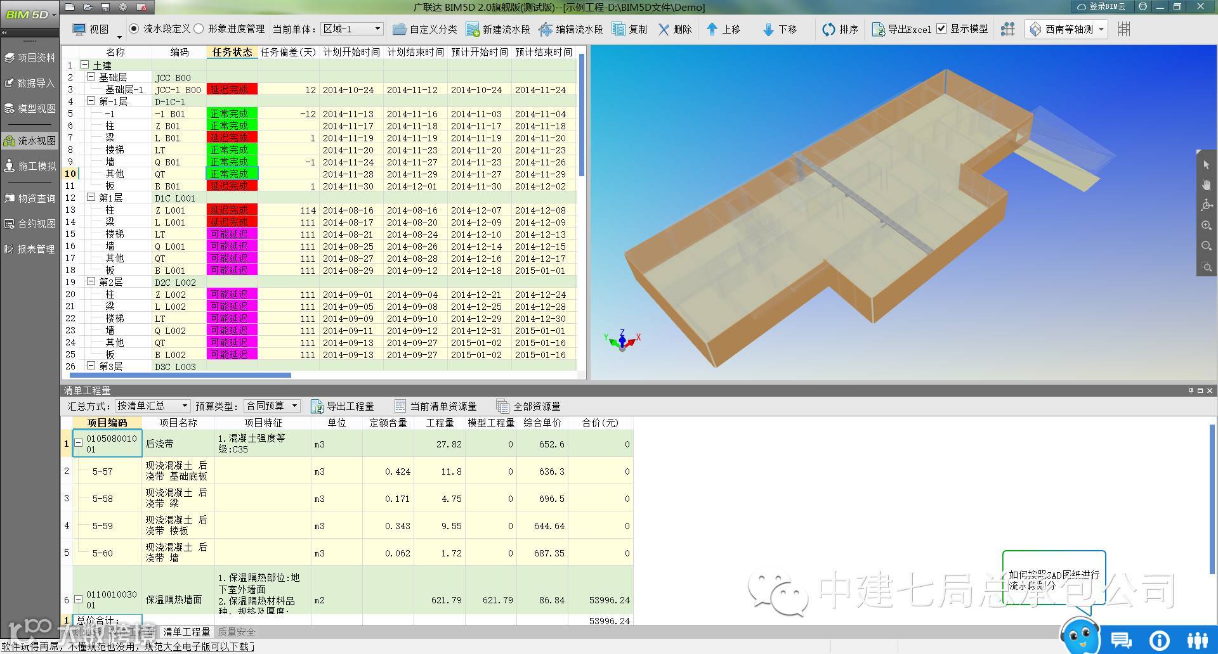Switch to the 清单工程量 bottom tab
The width and height of the screenshot is (1218, 654).
coord(187,632)
